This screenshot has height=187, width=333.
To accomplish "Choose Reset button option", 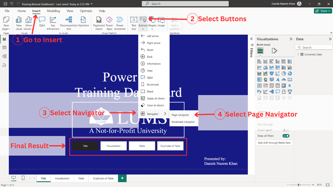I will click(154, 50).
